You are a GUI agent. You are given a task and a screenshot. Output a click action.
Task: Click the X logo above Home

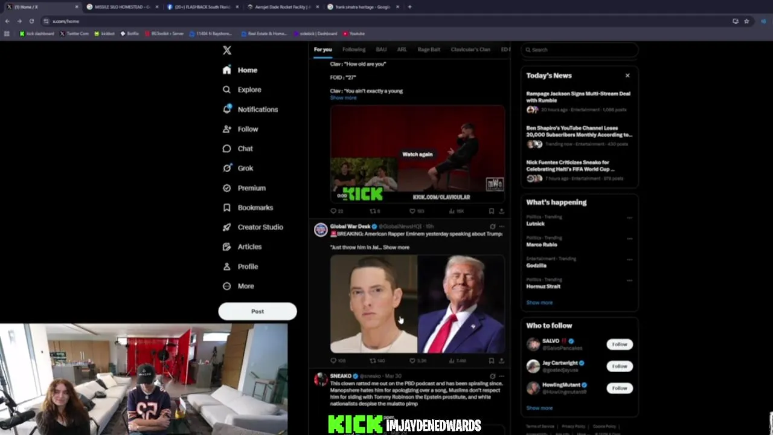point(227,50)
